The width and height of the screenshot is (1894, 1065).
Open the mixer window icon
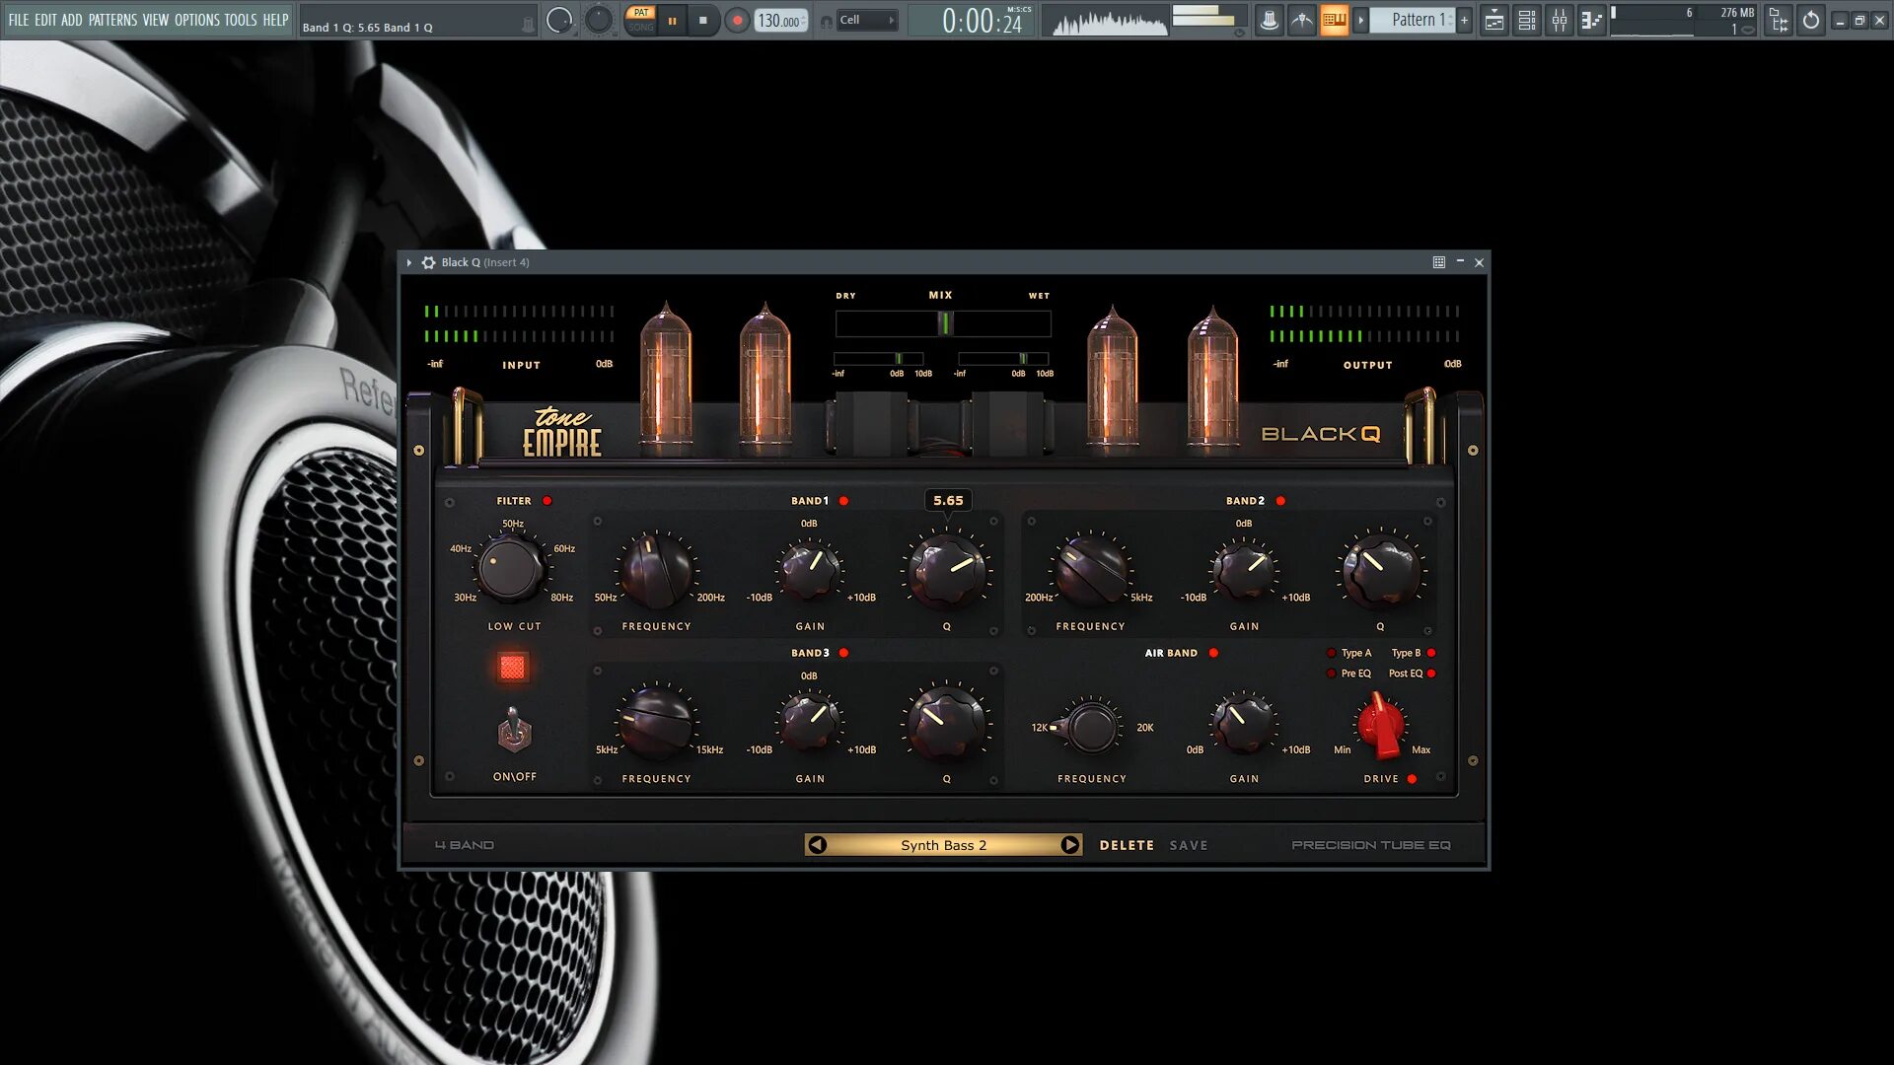(1559, 20)
